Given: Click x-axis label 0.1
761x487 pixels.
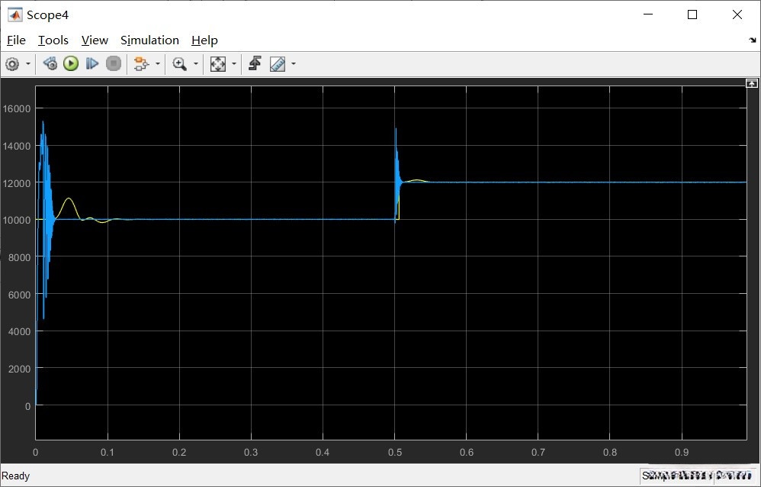Looking at the screenshot, I should [x=108, y=453].
